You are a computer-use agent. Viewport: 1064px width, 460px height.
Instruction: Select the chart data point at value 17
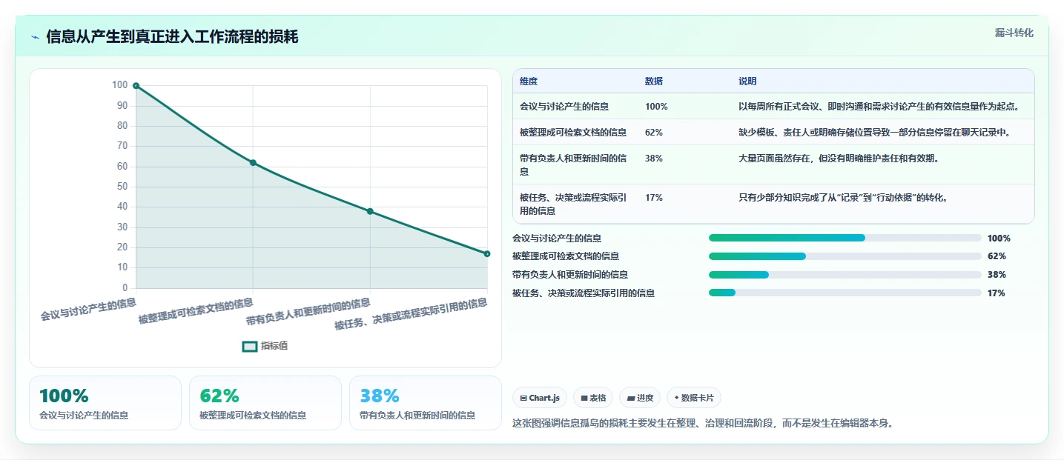(487, 253)
